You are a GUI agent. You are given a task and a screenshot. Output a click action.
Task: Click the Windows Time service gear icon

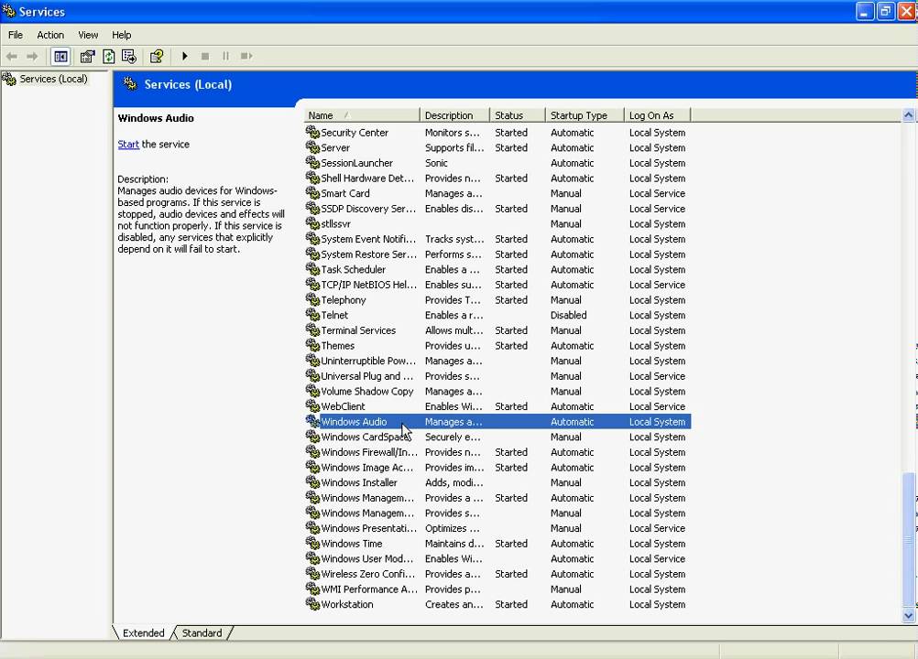[x=312, y=544]
